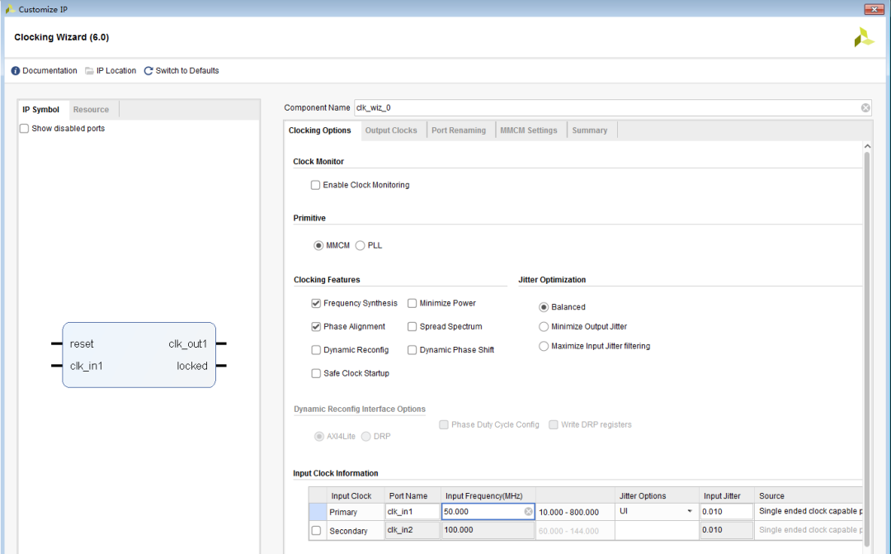
Task: Select the PLL primitive radio button
Action: pyautogui.click(x=361, y=246)
